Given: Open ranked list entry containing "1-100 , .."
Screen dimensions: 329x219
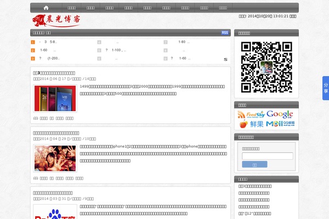Looking at the screenshot, I should [x=115, y=50].
